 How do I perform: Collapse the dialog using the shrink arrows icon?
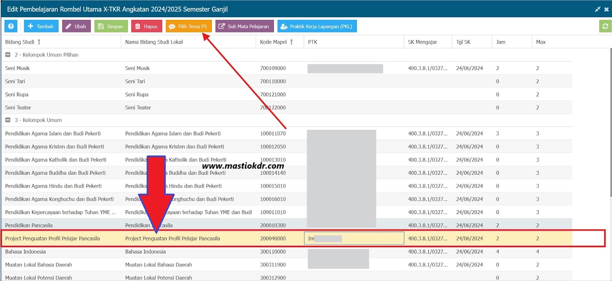click(x=597, y=9)
